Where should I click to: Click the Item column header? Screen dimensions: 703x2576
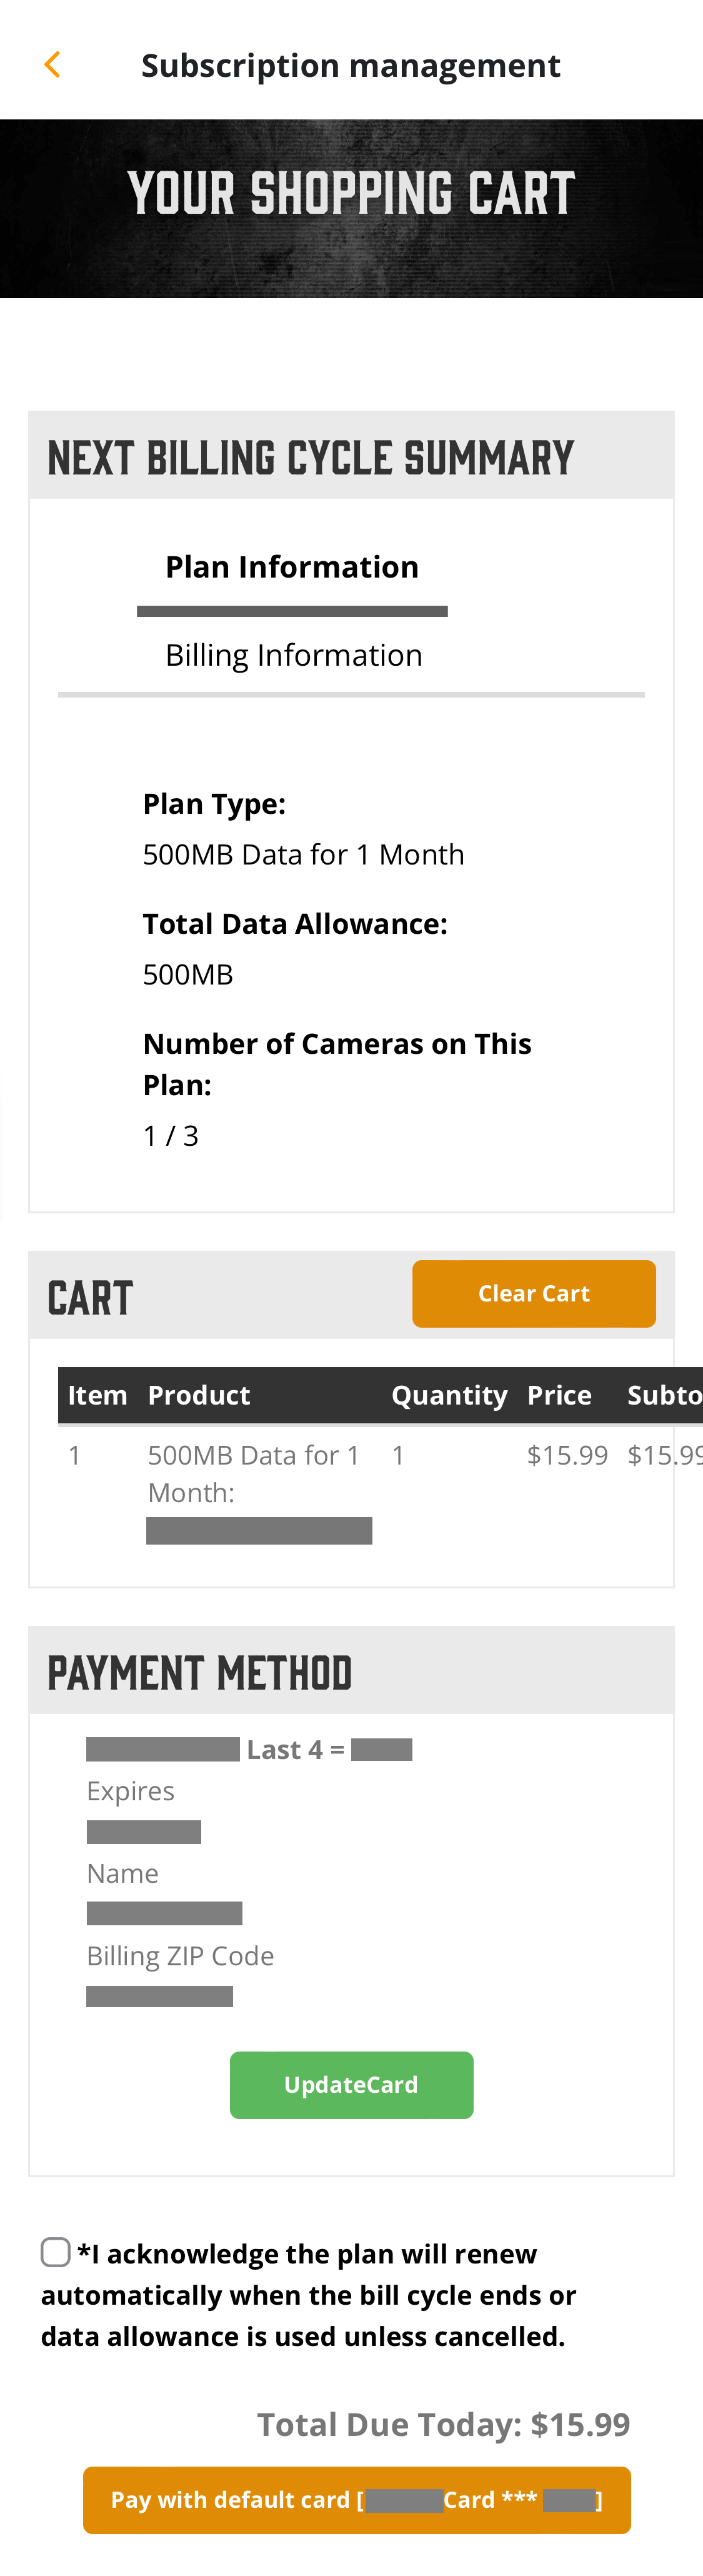[97, 1395]
